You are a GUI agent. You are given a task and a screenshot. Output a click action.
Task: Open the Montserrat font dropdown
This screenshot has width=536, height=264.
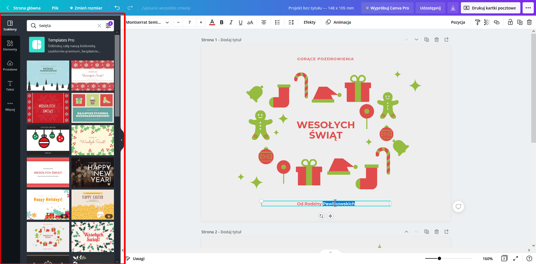(x=148, y=22)
